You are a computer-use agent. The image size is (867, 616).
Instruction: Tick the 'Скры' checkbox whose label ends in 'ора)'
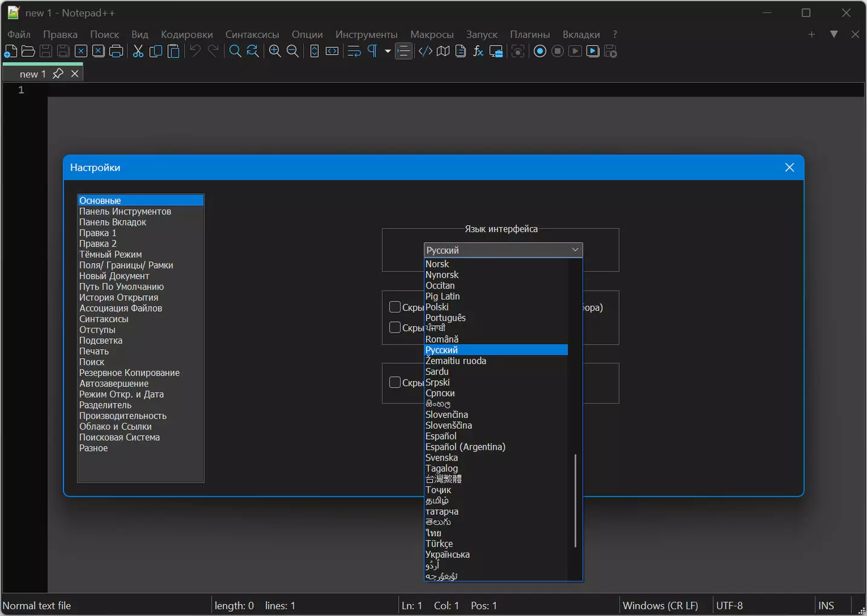pos(395,307)
